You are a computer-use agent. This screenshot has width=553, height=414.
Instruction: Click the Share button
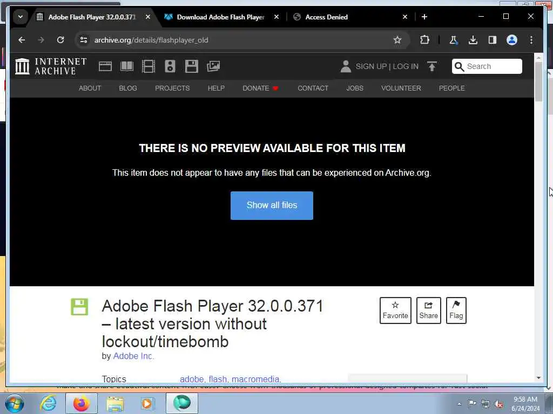(x=428, y=310)
